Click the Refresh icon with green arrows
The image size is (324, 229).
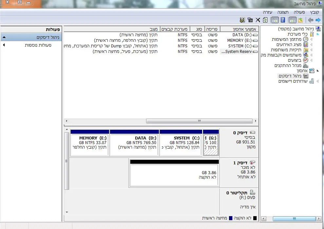click(x=265, y=20)
